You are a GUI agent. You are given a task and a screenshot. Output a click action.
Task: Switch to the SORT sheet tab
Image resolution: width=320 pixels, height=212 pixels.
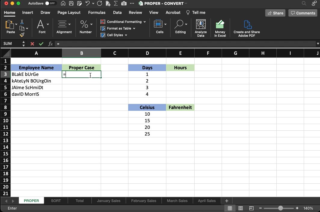coord(56,201)
